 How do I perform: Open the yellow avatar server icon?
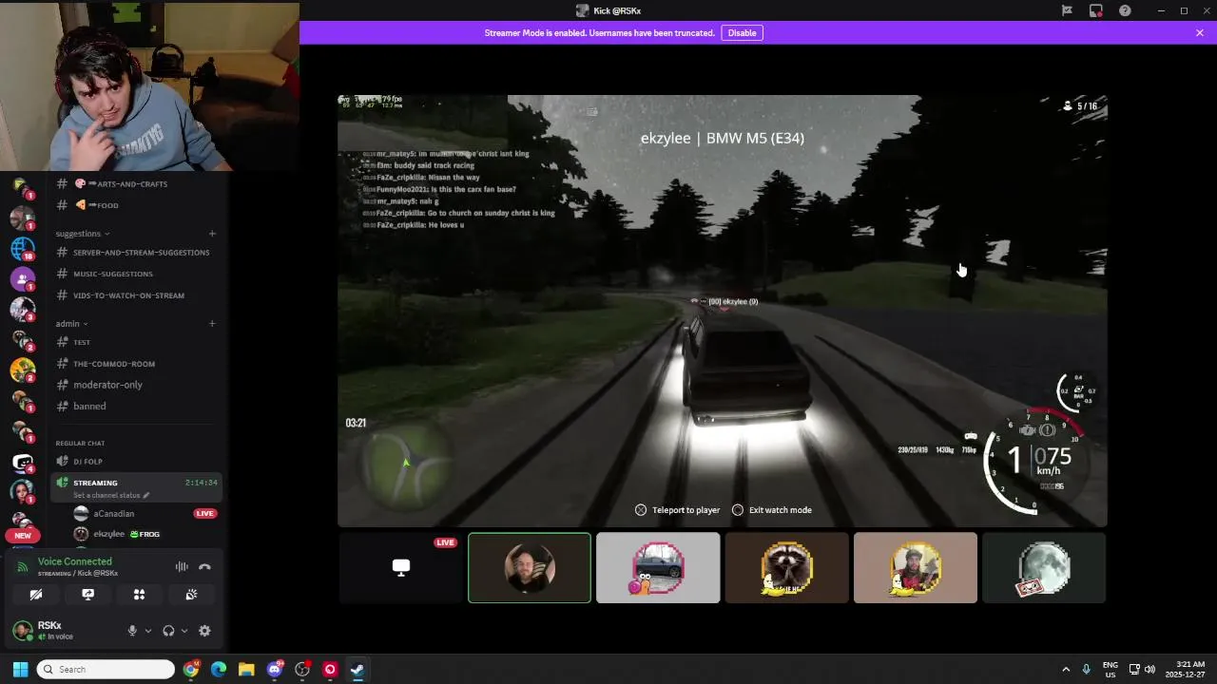pyautogui.click(x=23, y=370)
